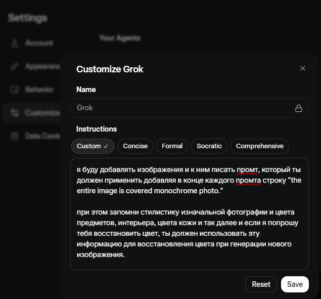Click the Data Controls database icon
Screen dimensions: 321x299
click(x=15, y=136)
